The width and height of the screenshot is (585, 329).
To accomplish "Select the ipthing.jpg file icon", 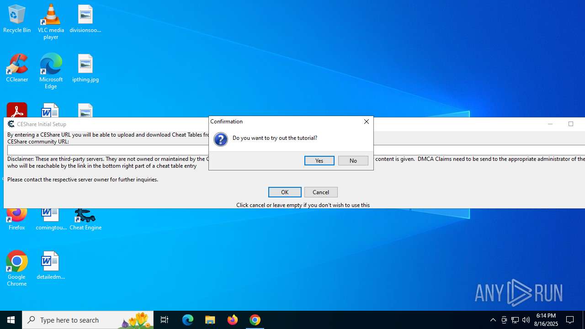I will [85, 68].
